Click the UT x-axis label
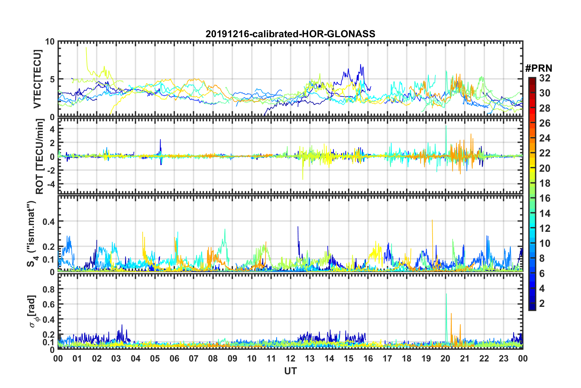581x388 pixels. tap(290, 371)
